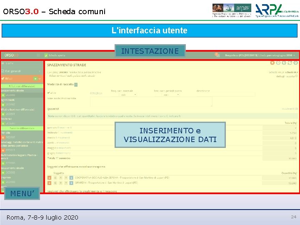
Task: Open code 200303 under the first Spazzamento strade
Action: tap(10, 95)
